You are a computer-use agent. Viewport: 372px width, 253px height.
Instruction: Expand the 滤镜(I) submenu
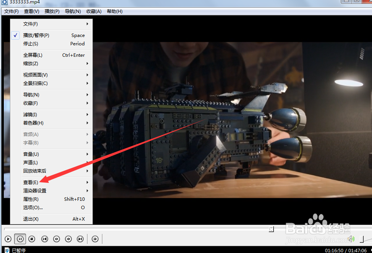[51, 115]
